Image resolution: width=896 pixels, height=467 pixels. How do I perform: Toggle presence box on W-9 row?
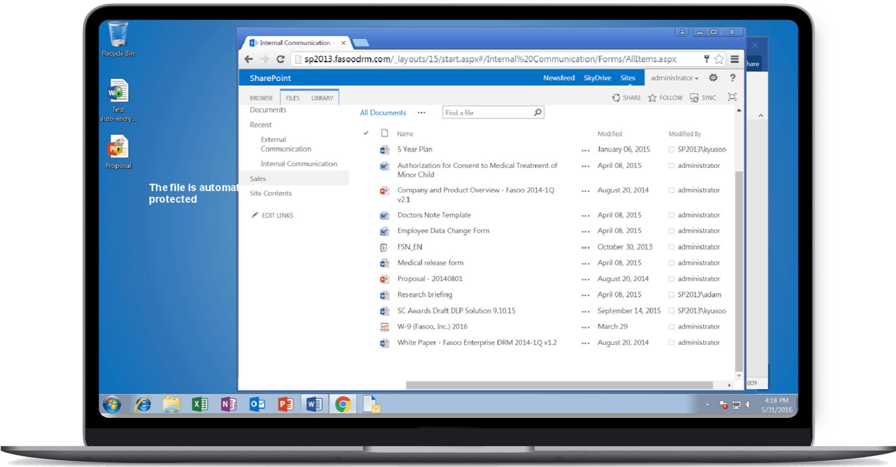click(x=671, y=327)
